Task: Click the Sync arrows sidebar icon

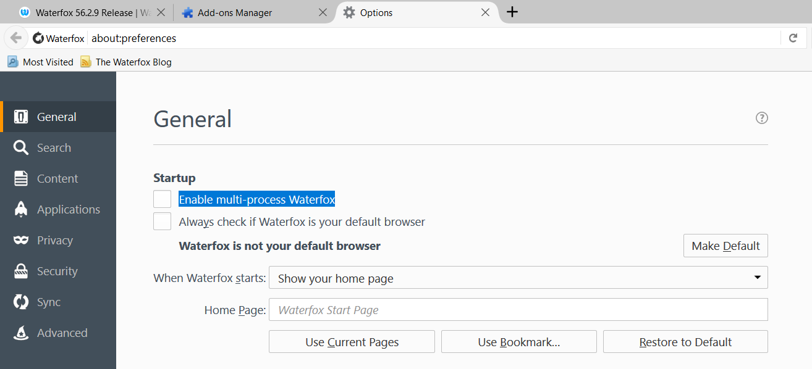Action: (21, 302)
